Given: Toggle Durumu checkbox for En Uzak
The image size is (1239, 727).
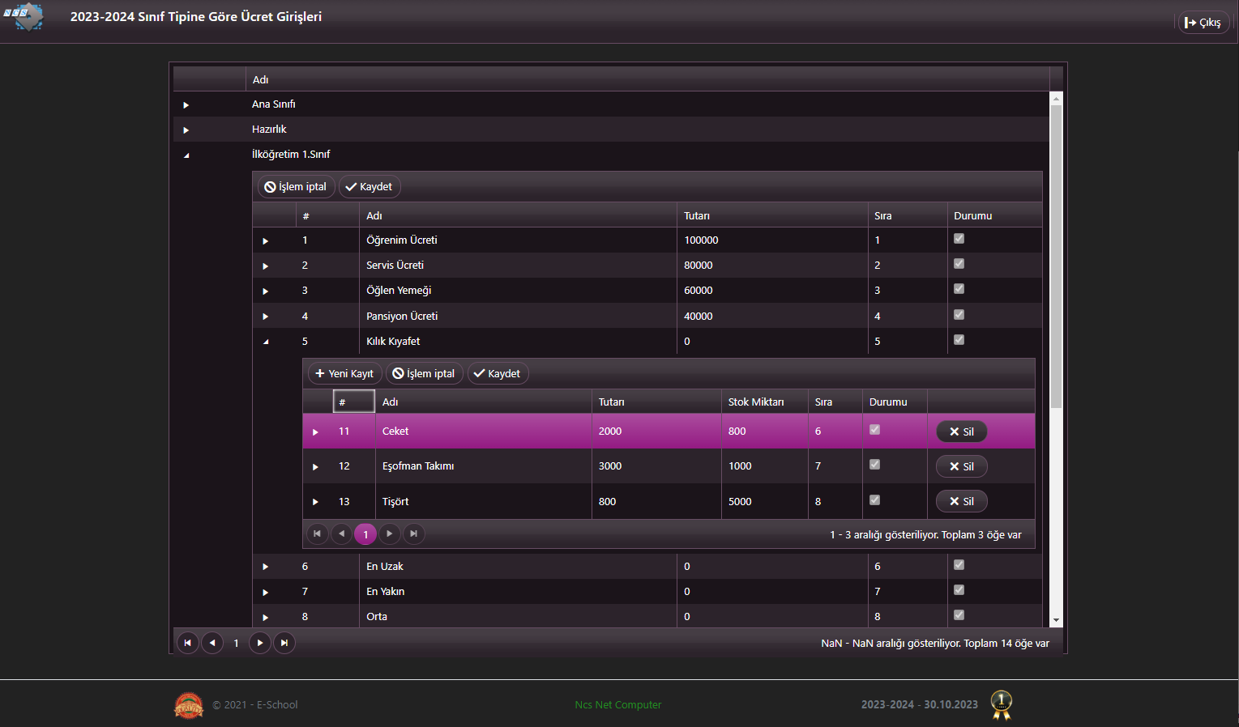Looking at the screenshot, I should point(959,565).
